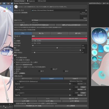109x109 pixels.
Task: Click the Layer 1 Opacity slider handle
Action: click(70, 89)
